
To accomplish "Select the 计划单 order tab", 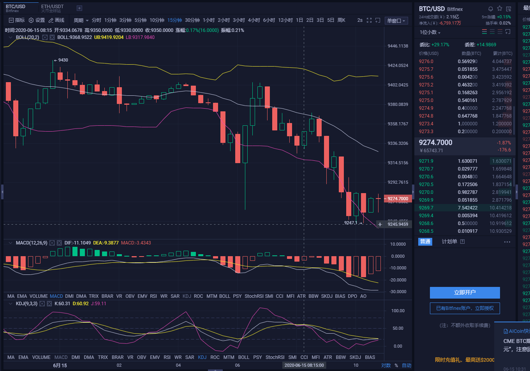I will coord(449,242).
